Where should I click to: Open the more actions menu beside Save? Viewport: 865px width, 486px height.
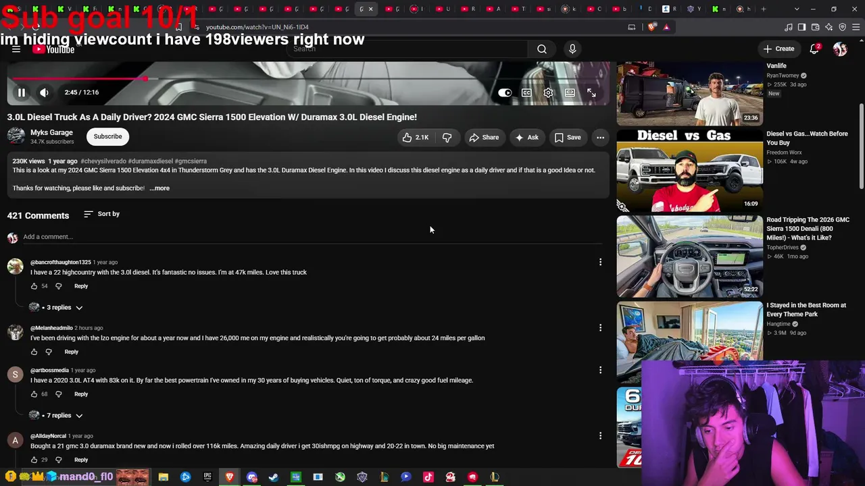(x=600, y=138)
